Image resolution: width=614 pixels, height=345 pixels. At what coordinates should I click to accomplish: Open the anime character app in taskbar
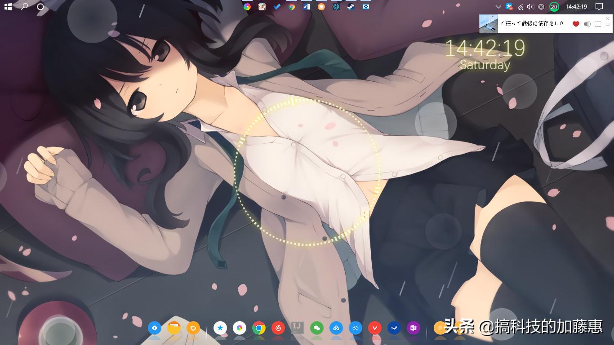262,7
